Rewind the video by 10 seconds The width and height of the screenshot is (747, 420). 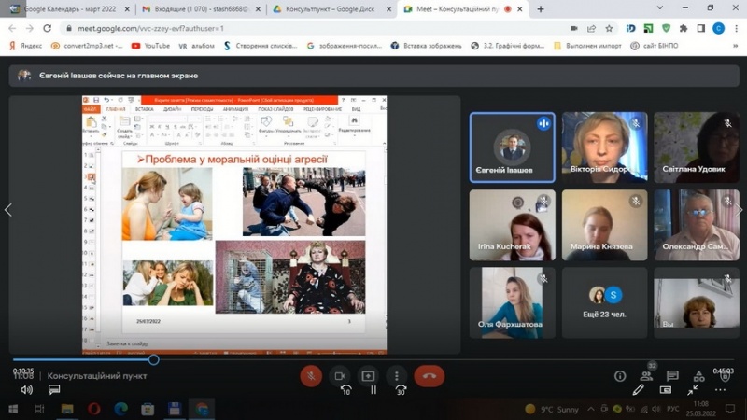tap(345, 390)
